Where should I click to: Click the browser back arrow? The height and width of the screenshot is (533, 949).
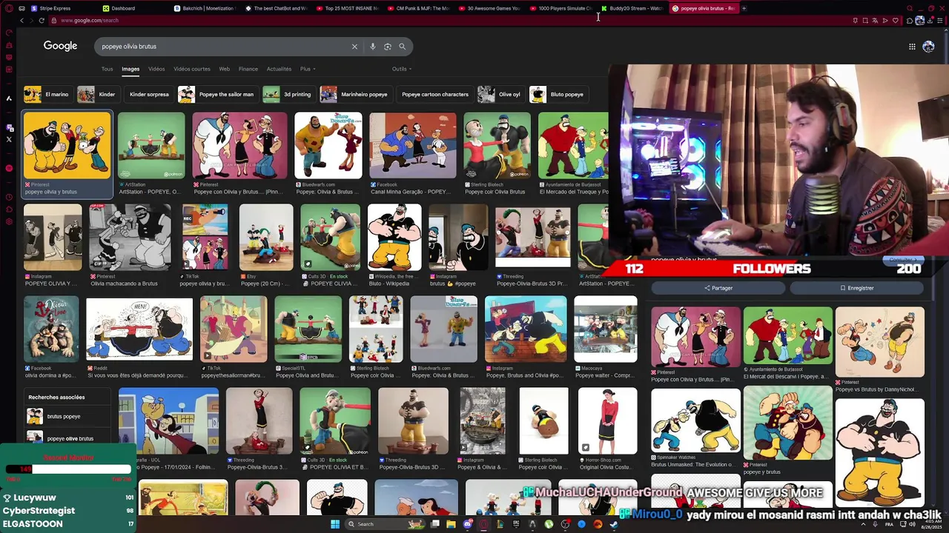pos(22,21)
